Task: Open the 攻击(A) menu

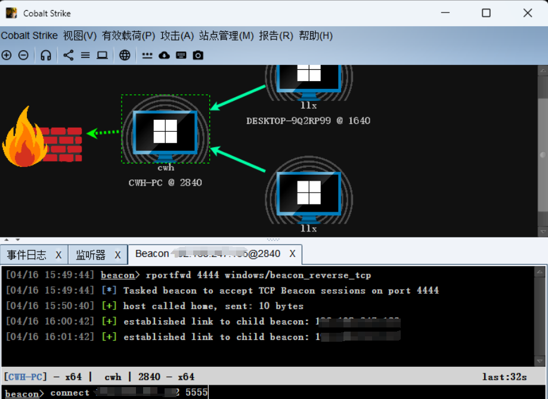Action: [x=177, y=36]
